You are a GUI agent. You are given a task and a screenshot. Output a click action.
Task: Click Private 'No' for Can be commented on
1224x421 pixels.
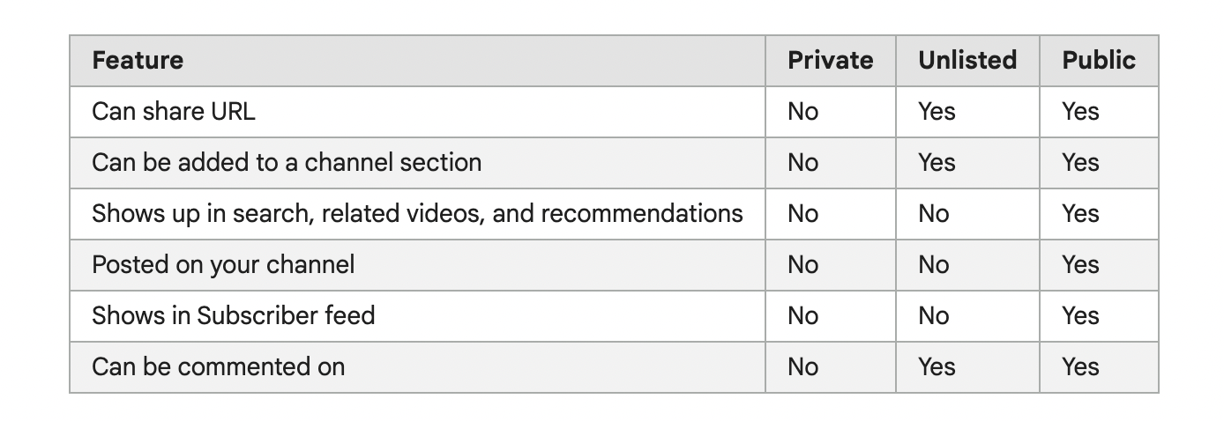[802, 367]
